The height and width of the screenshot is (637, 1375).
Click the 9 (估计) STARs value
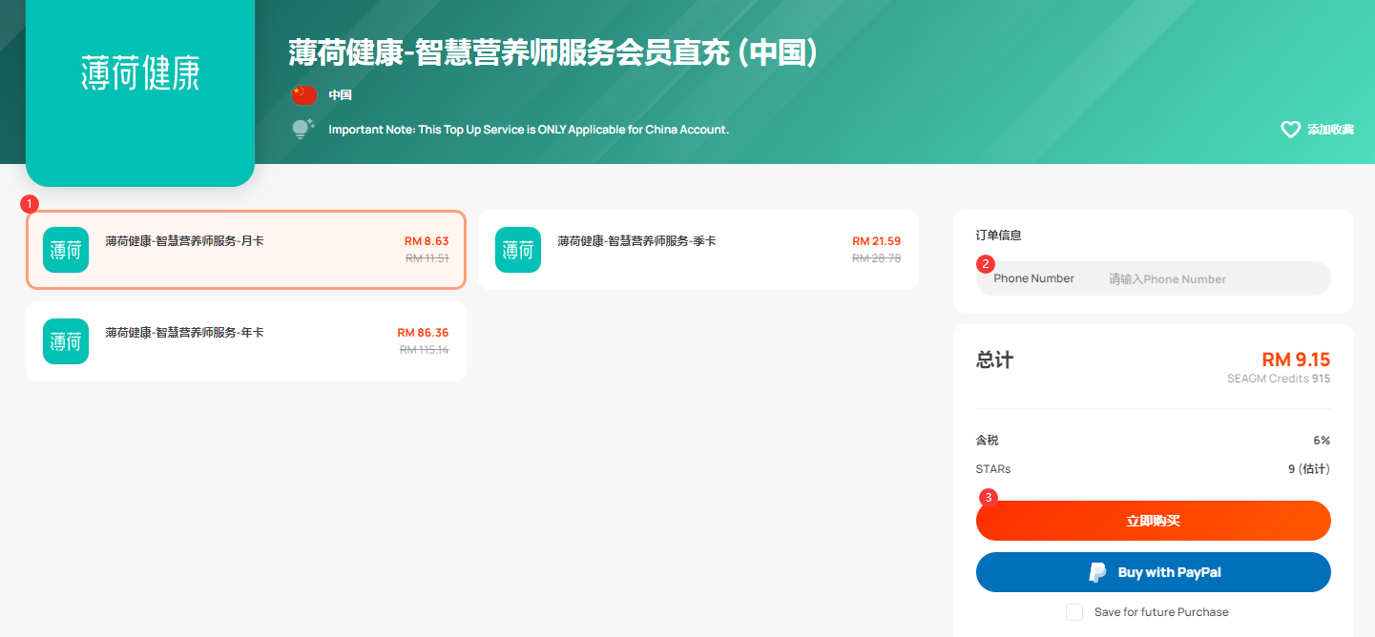point(1309,469)
